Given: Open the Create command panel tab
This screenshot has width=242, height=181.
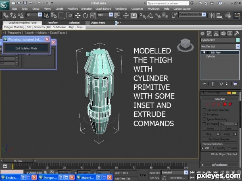Looking at the screenshot, I should pyautogui.click(x=202, y=33).
